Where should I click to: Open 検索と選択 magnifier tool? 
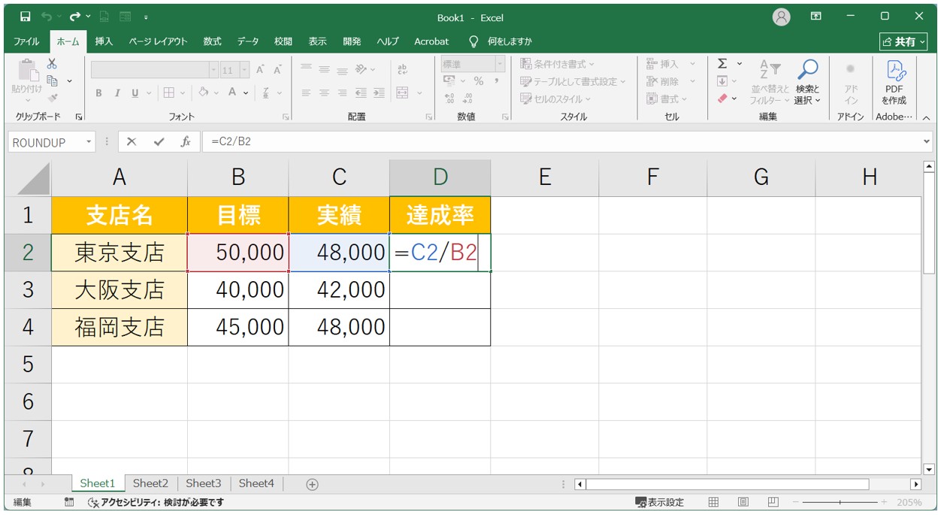pyautogui.click(x=807, y=83)
